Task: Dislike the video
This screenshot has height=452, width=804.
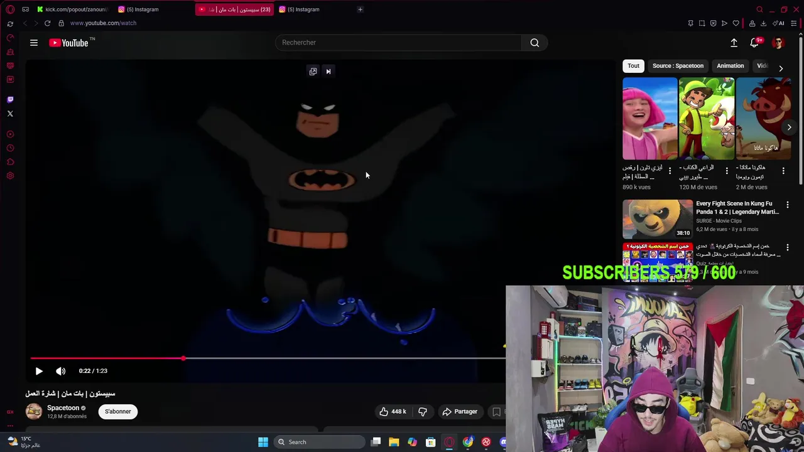Action: (423, 411)
